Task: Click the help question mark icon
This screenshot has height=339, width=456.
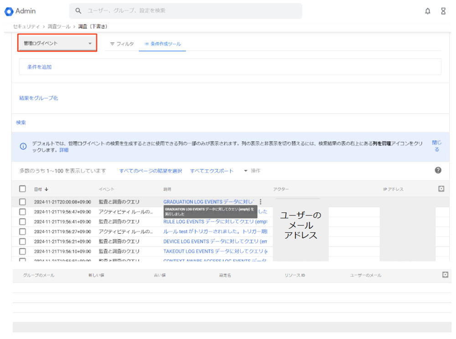Action: [438, 170]
